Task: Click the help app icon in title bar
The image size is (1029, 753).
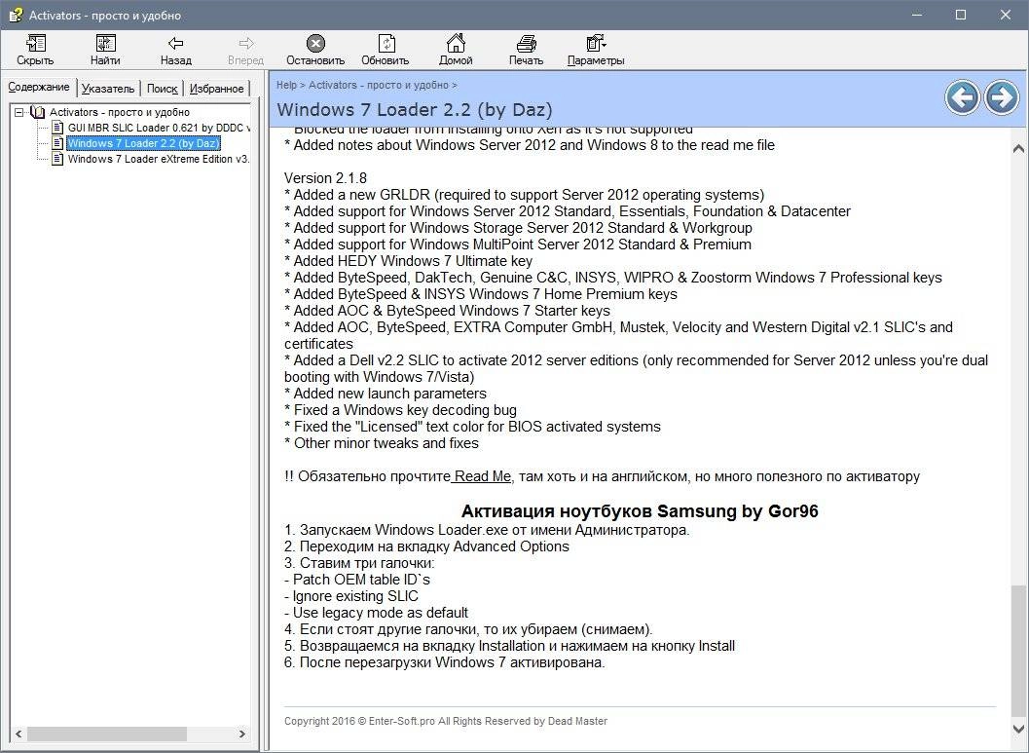Action: pos(16,15)
